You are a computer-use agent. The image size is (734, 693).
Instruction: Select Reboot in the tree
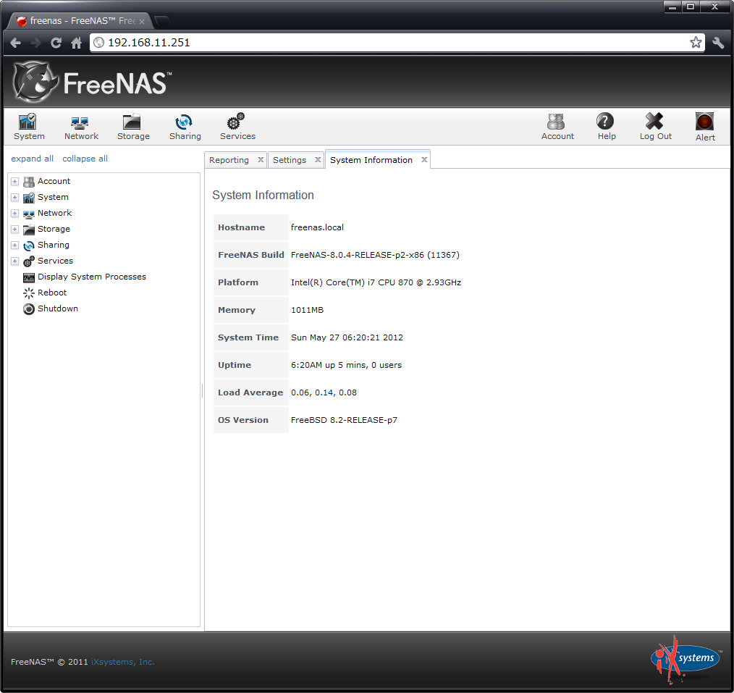click(x=52, y=293)
